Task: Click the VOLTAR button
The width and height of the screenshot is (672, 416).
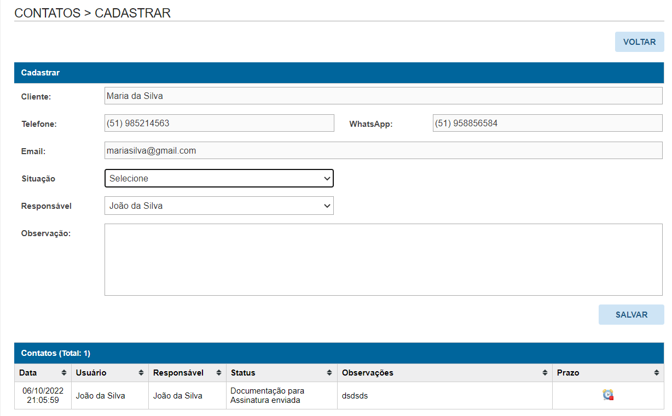Action: pos(639,42)
